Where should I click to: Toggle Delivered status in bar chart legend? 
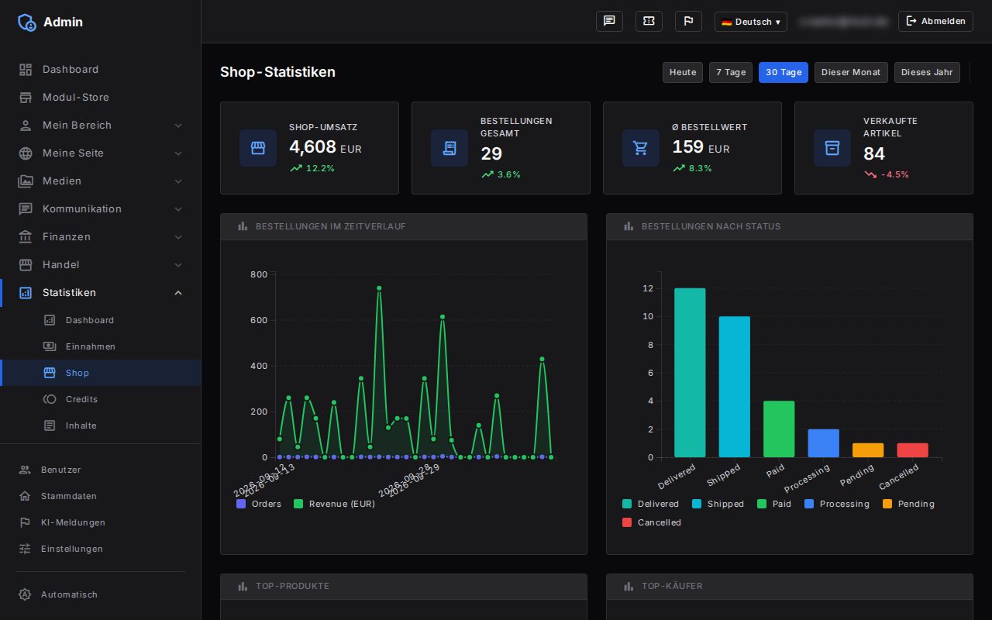pos(650,504)
